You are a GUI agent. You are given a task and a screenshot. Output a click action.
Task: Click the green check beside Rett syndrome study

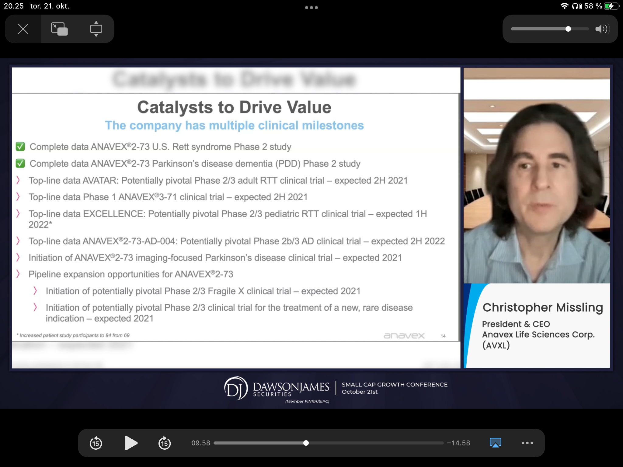click(x=20, y=147)
